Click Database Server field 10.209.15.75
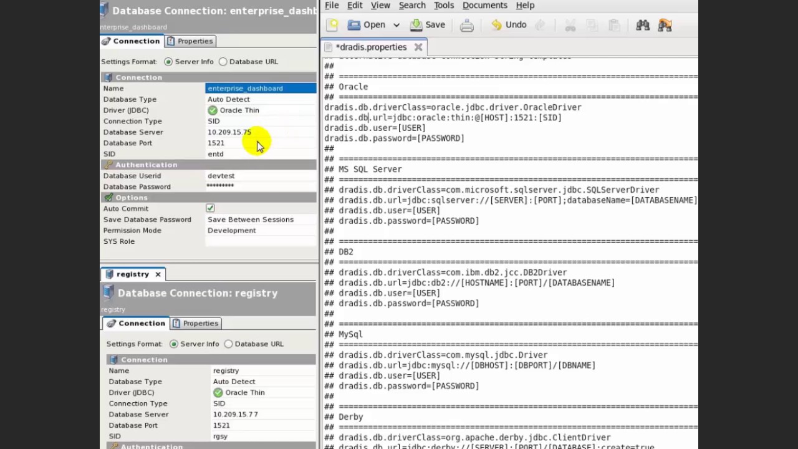 point(261,132)
